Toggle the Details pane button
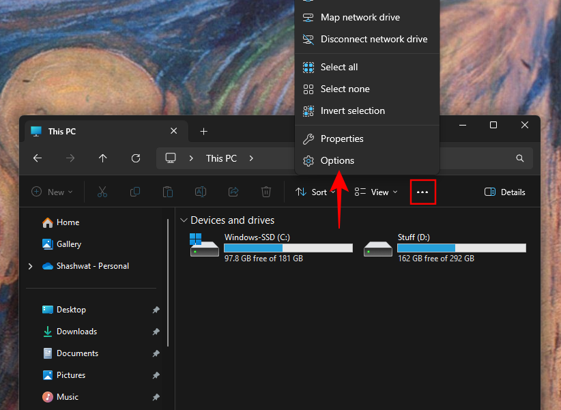 pos(505,192)
